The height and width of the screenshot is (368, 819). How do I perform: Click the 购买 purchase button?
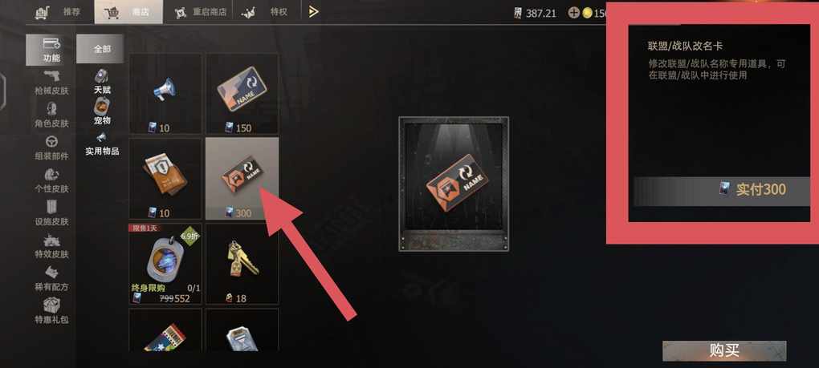tap(724, 351)
